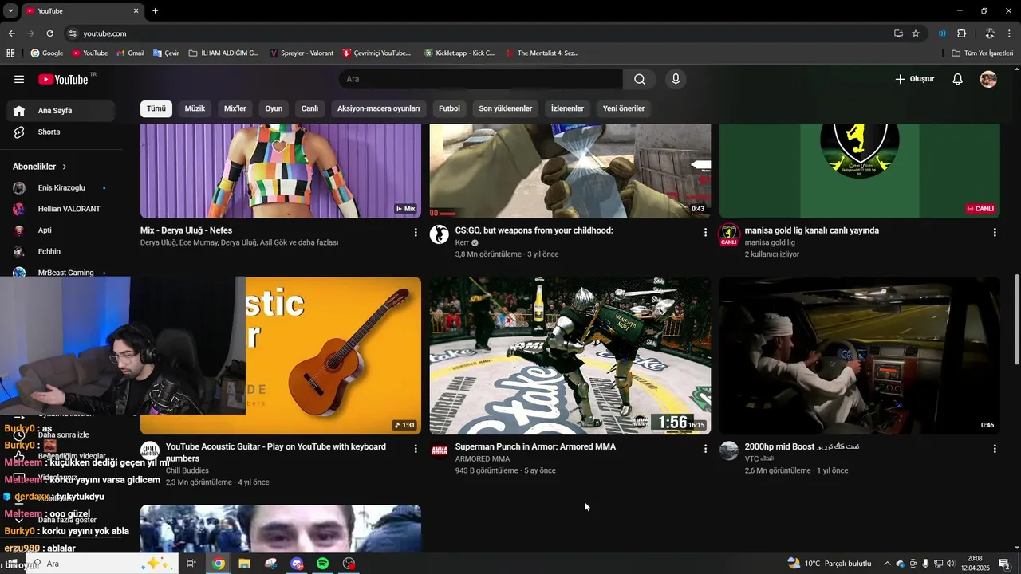
Task: Open options menu for CS:GO weapons video
Action: (705, 232)
